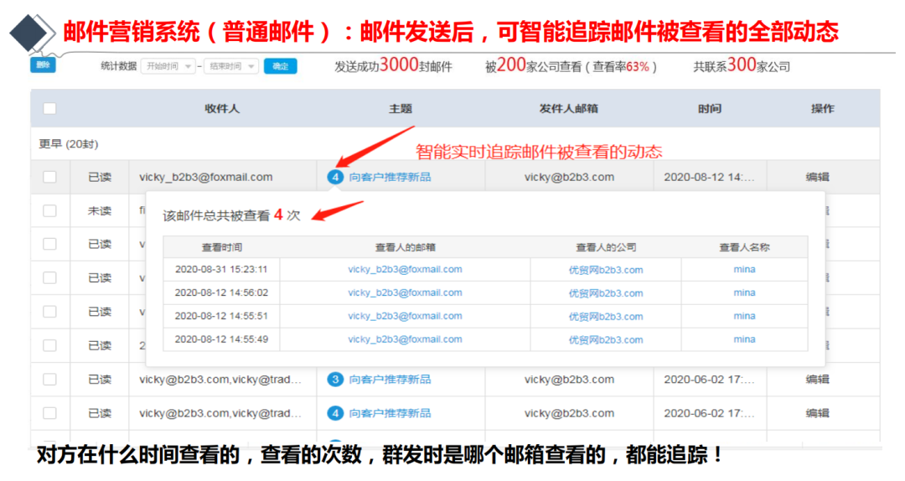Image resolution: width=905 pixels, height=481 pixels.
Task: Expand the 更早 (20封) group row
Action: 69,144
